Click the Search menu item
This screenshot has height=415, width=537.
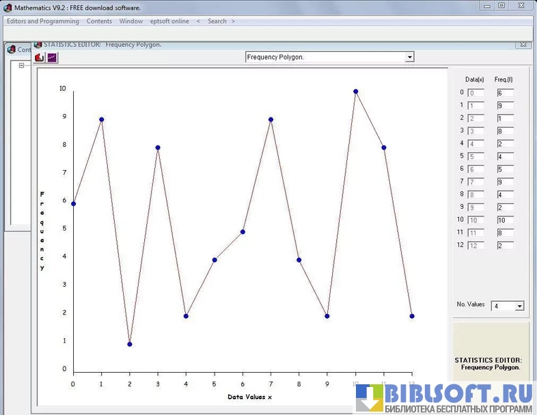tap(217, 21)
